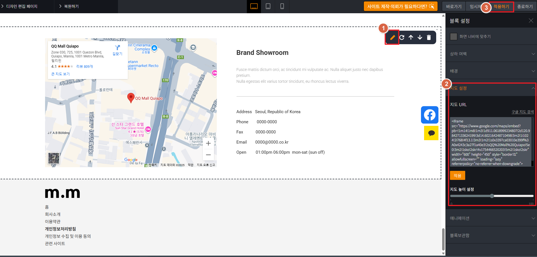Switch to mobile phone preview icon
Viewport: 537px width, 257px height.
click(282, 6)
